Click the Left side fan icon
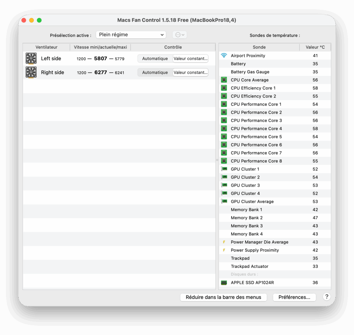This screenshot has height=335, width=354. [x=31, y=59]
